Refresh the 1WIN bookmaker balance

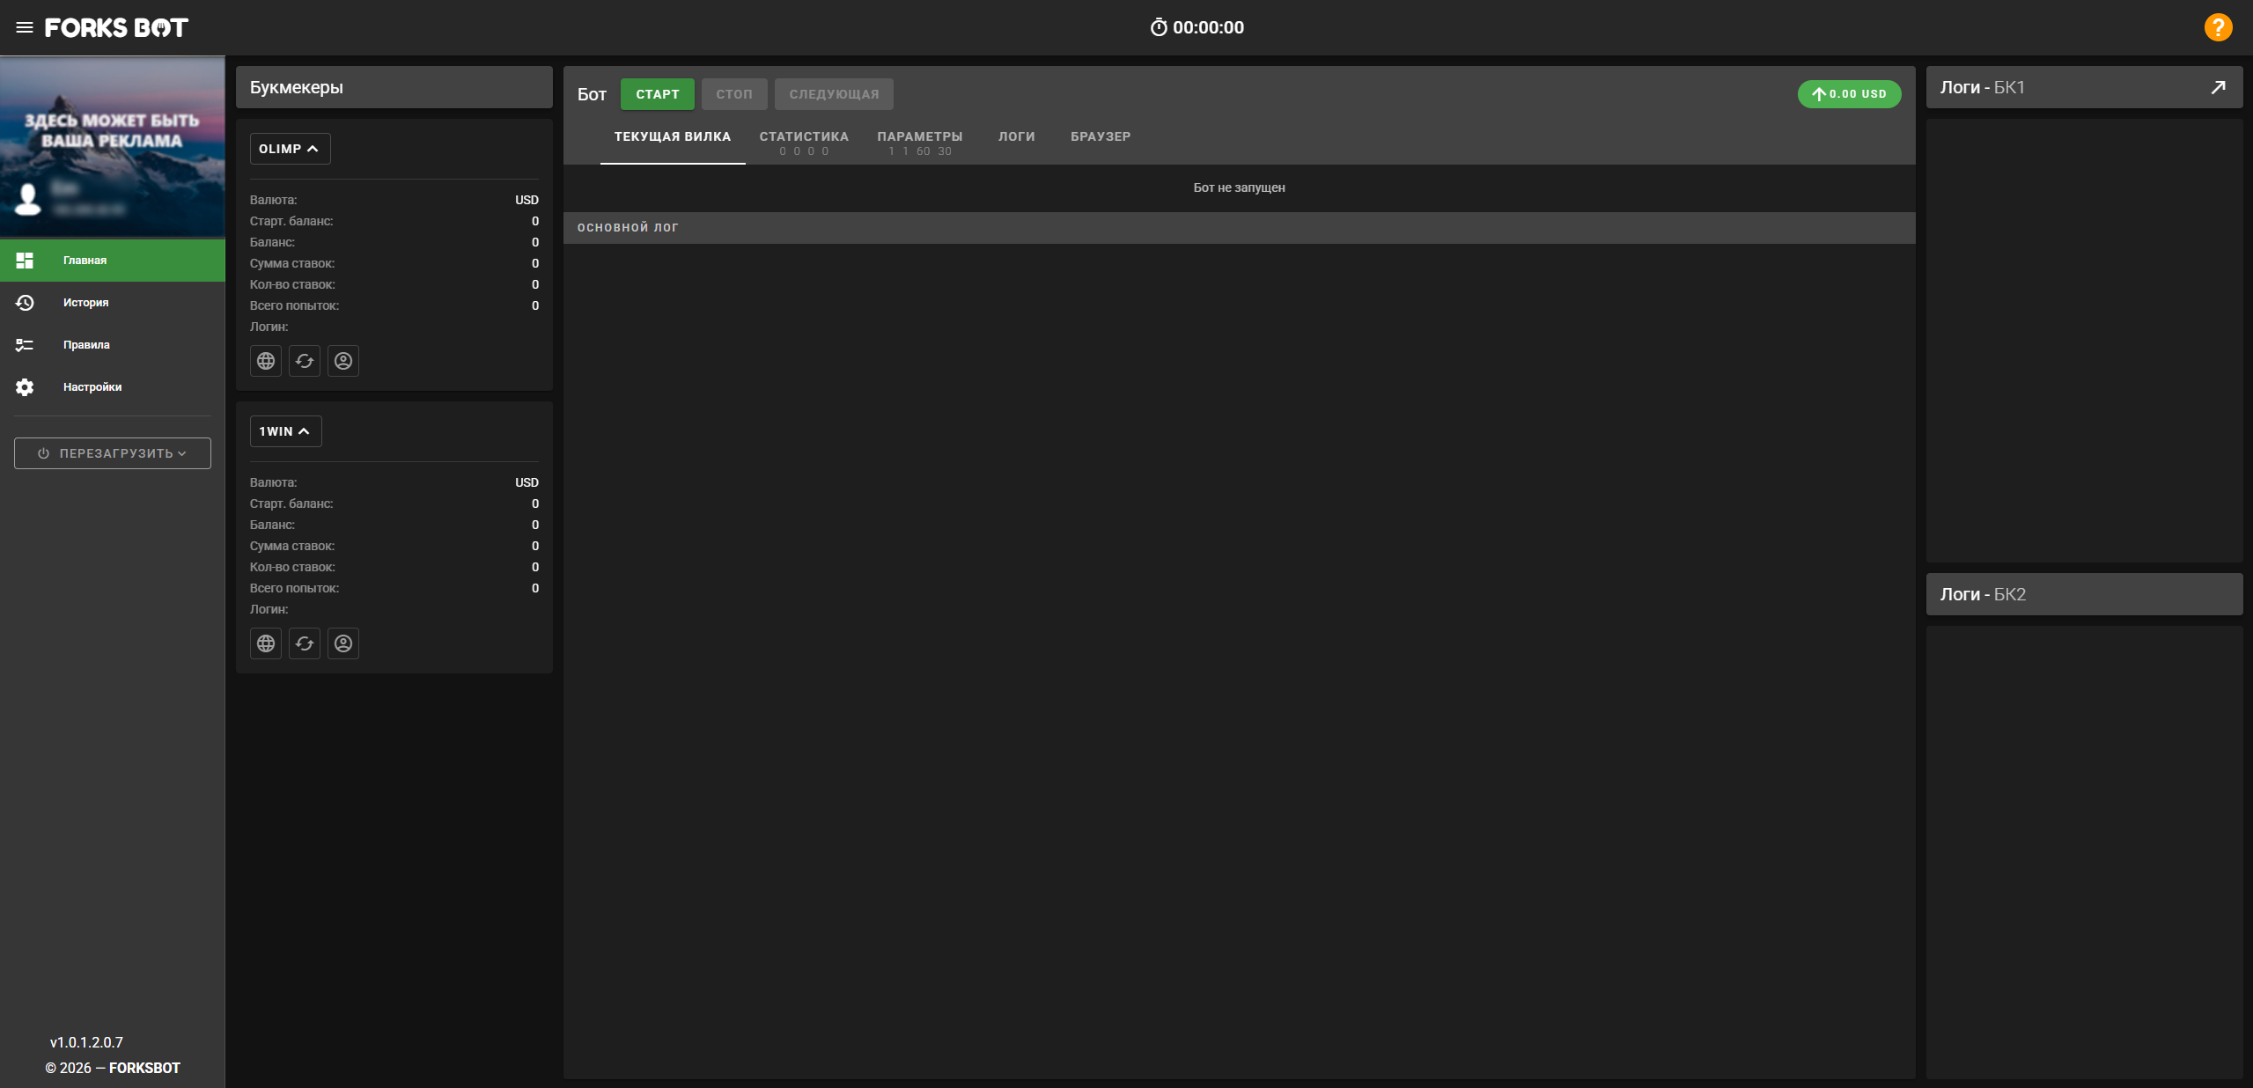[x=305, y=643]
